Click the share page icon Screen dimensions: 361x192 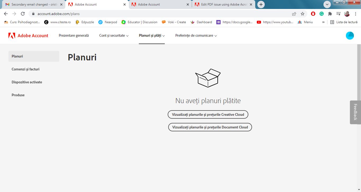pyautogui.click(x=294, y=13)
